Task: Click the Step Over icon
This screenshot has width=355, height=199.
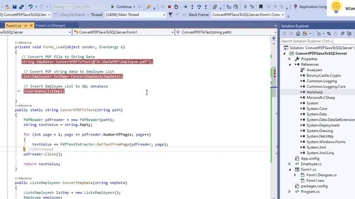Action: coord(199,7)
